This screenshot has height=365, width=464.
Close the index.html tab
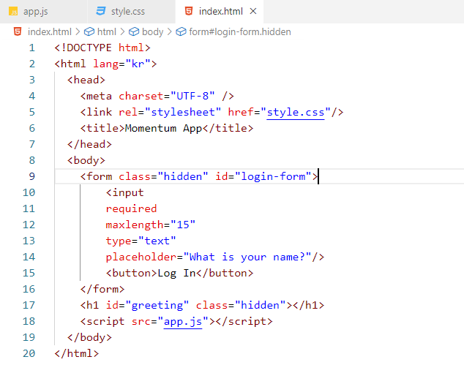pos(253,11)
